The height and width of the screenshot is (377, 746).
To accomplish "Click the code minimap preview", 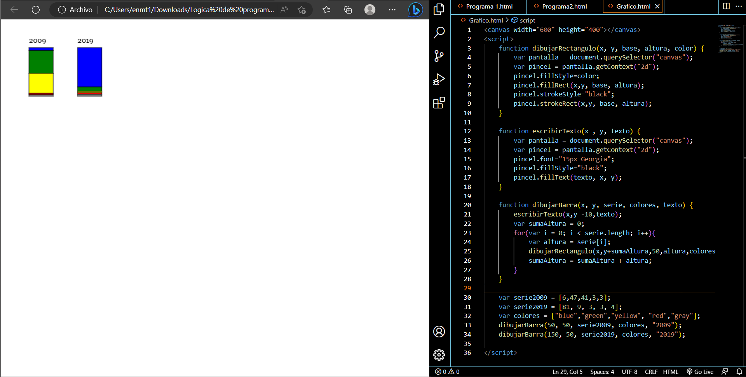I will [730, 39].
